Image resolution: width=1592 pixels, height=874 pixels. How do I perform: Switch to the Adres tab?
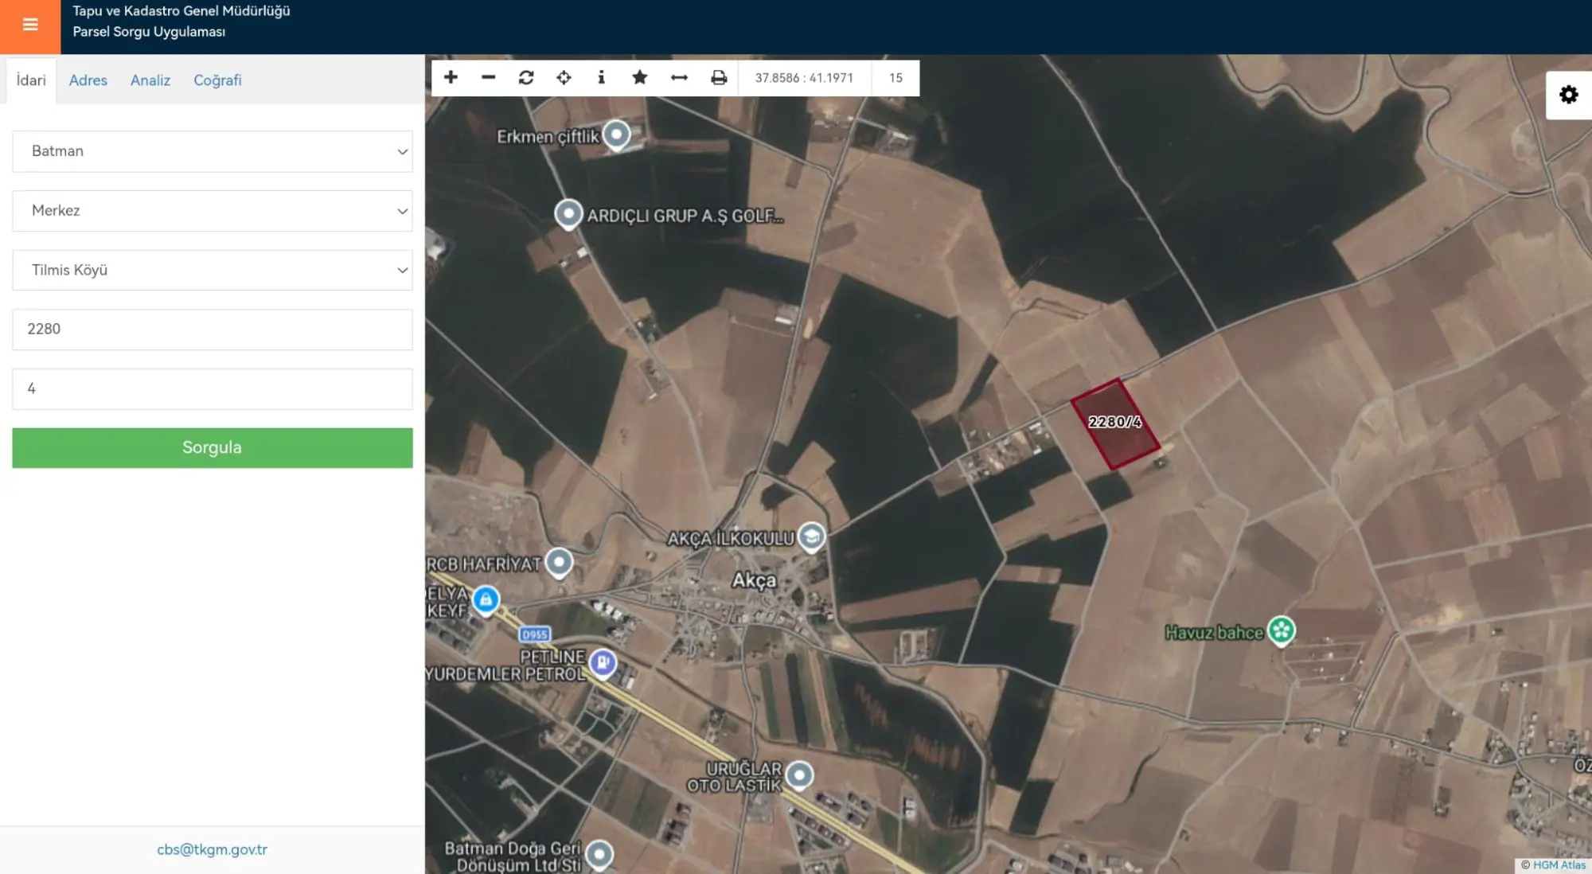pos(88,80)
